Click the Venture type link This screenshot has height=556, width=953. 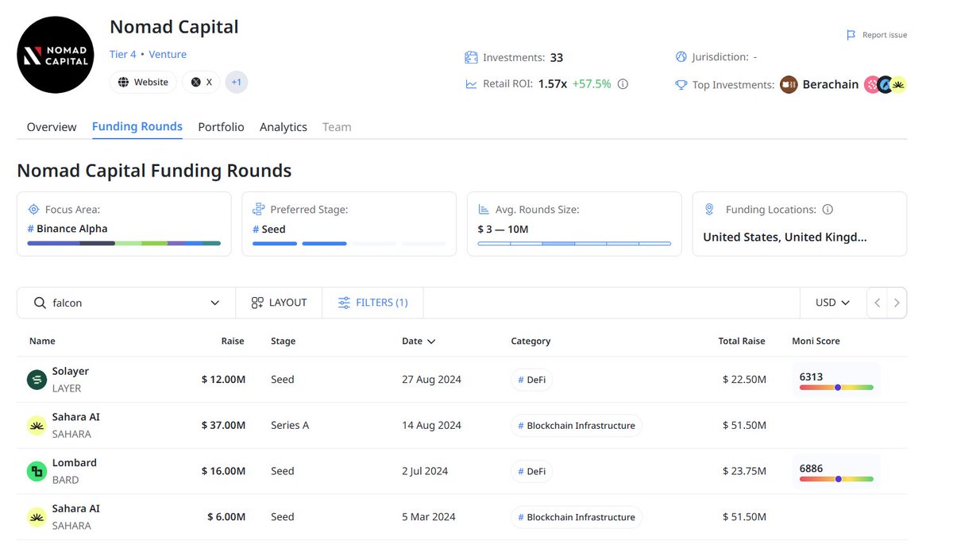tap(168, 55)
